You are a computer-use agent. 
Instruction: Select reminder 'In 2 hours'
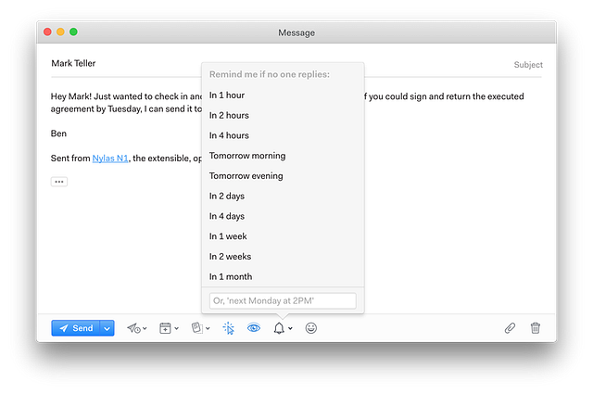283,116
